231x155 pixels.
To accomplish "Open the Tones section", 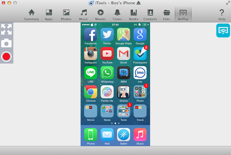I will (x=117, y=15).
